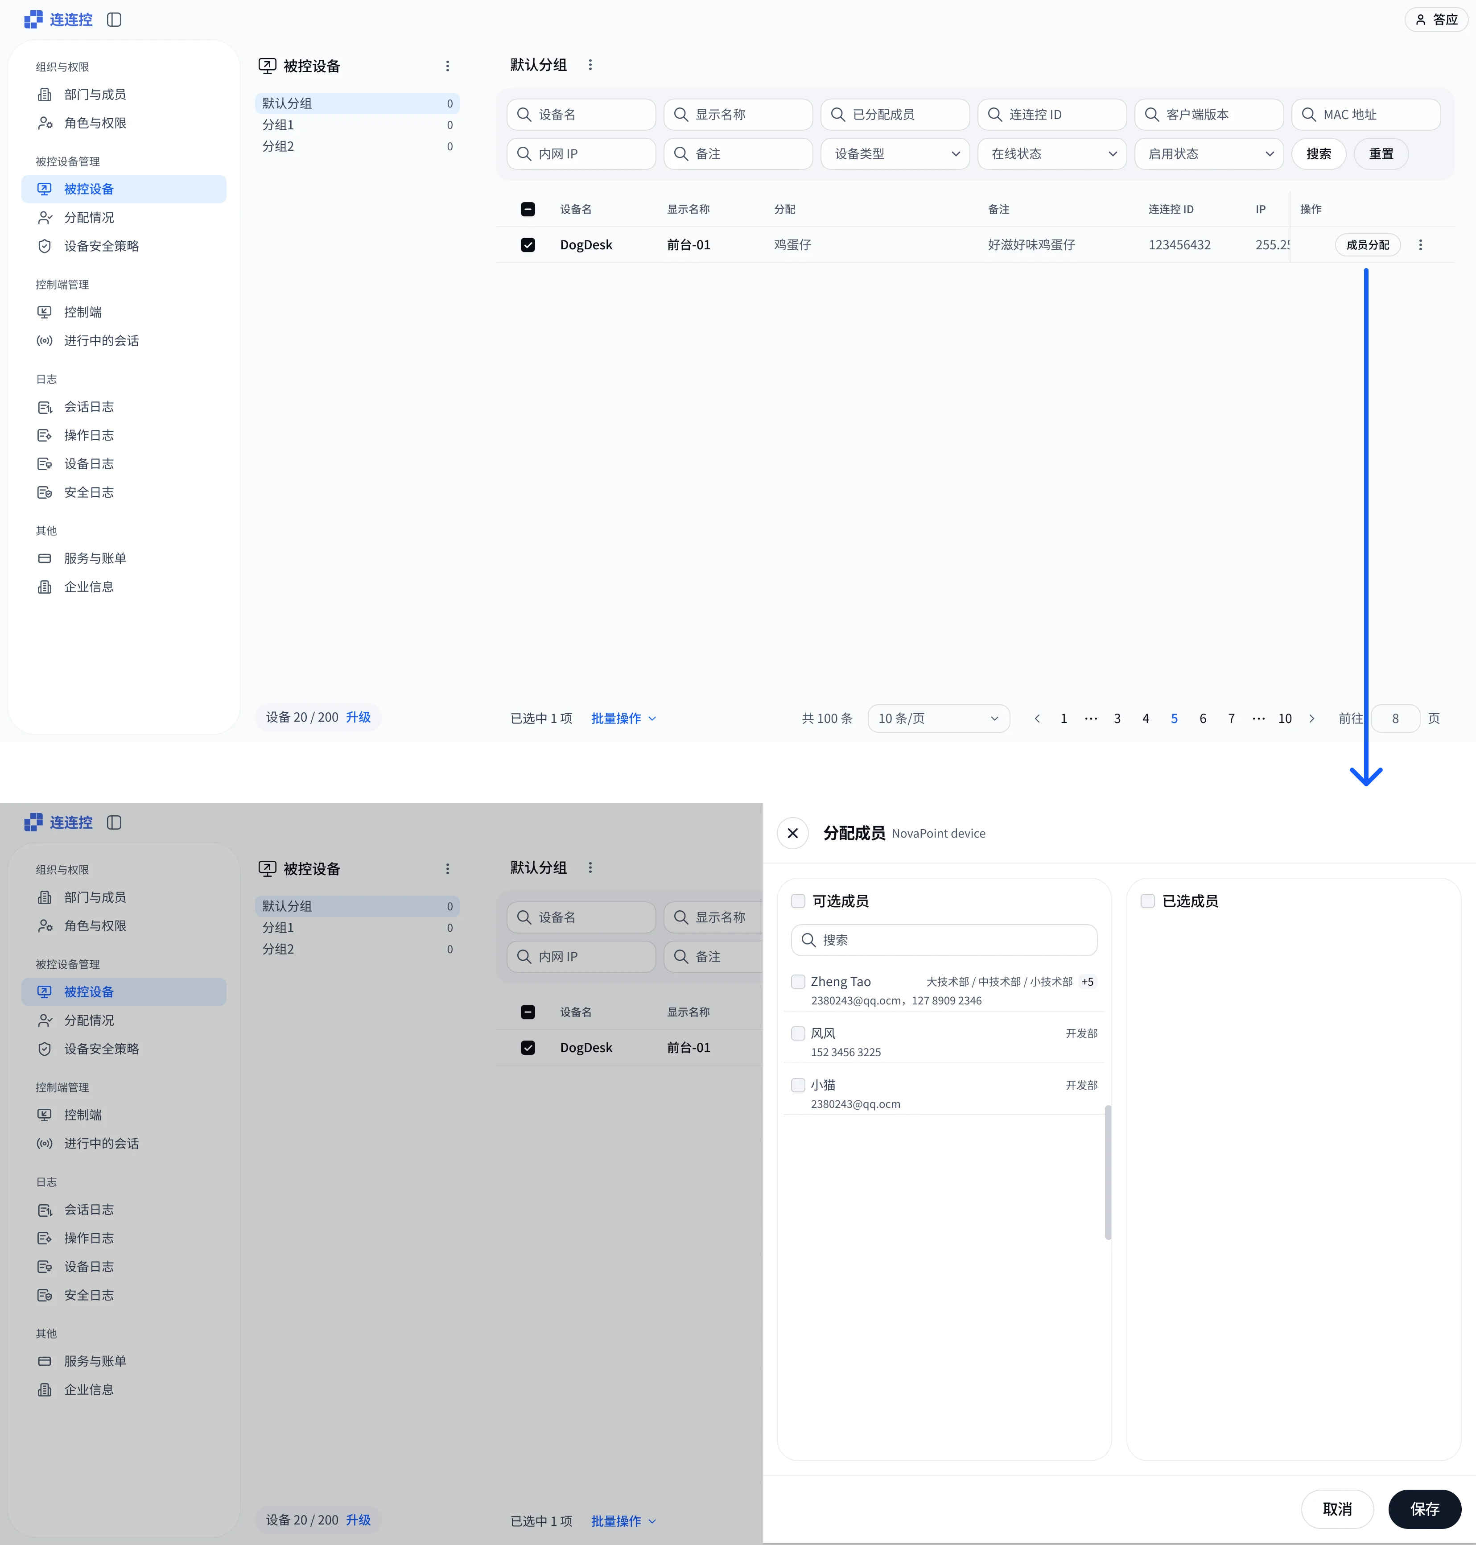
Task: Click the 可选成员 list scrollbar
Action: click(x=1108, y=1172)
